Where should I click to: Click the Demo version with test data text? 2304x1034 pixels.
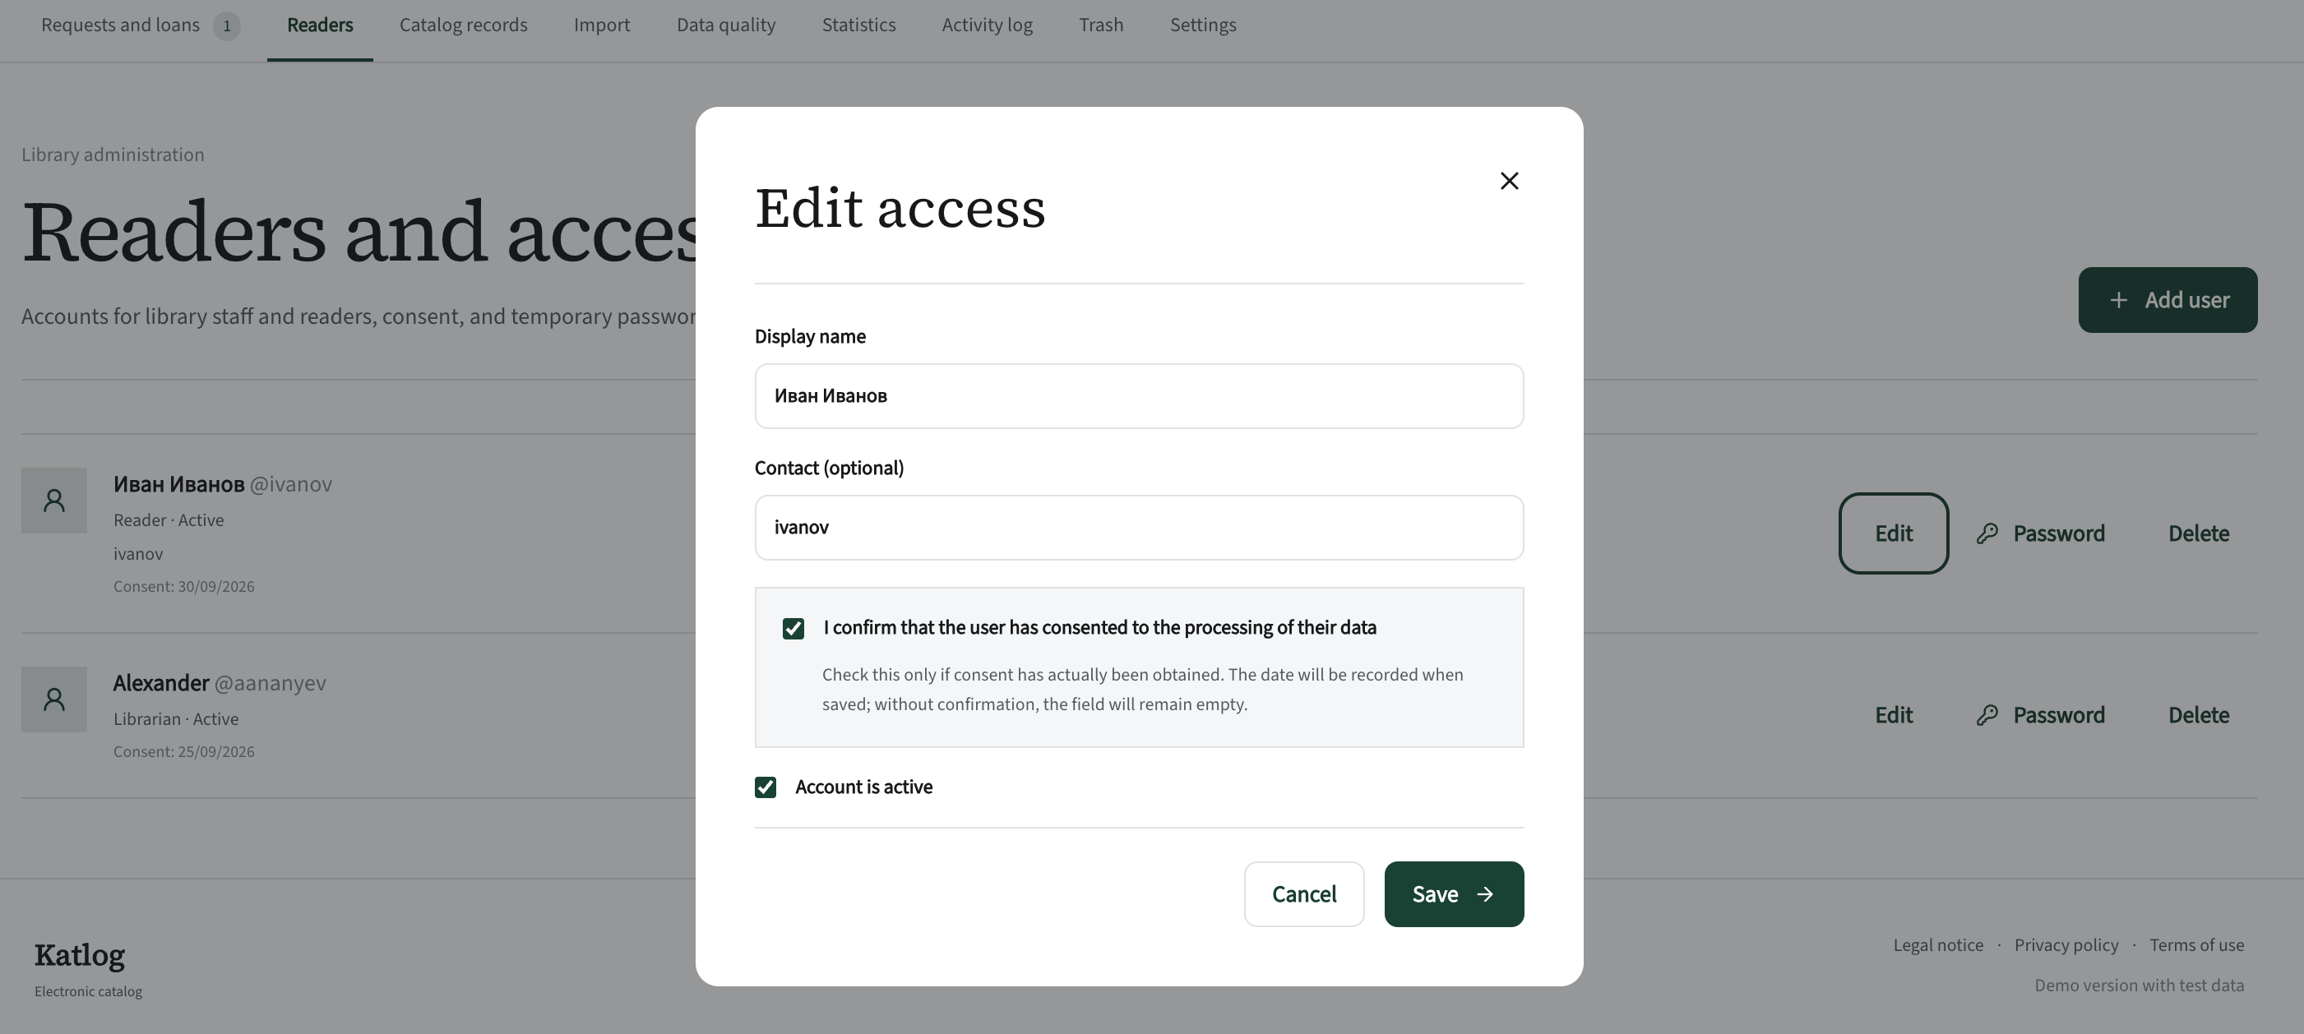(2140, 986)
